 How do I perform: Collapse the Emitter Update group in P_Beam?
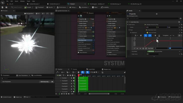[x=78, y=26]
